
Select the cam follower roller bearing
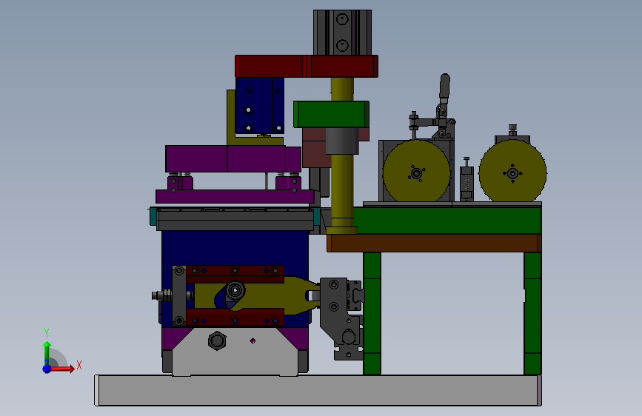(235, 290)
